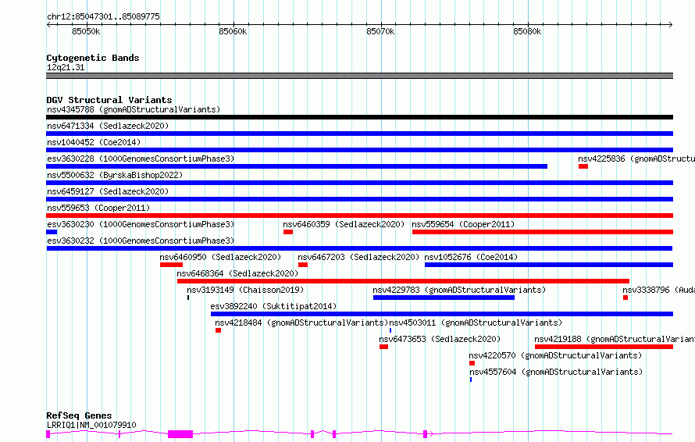
Task: Click the blue nsv1052676 Coe2014 bar
Action: tap(549, 265)
